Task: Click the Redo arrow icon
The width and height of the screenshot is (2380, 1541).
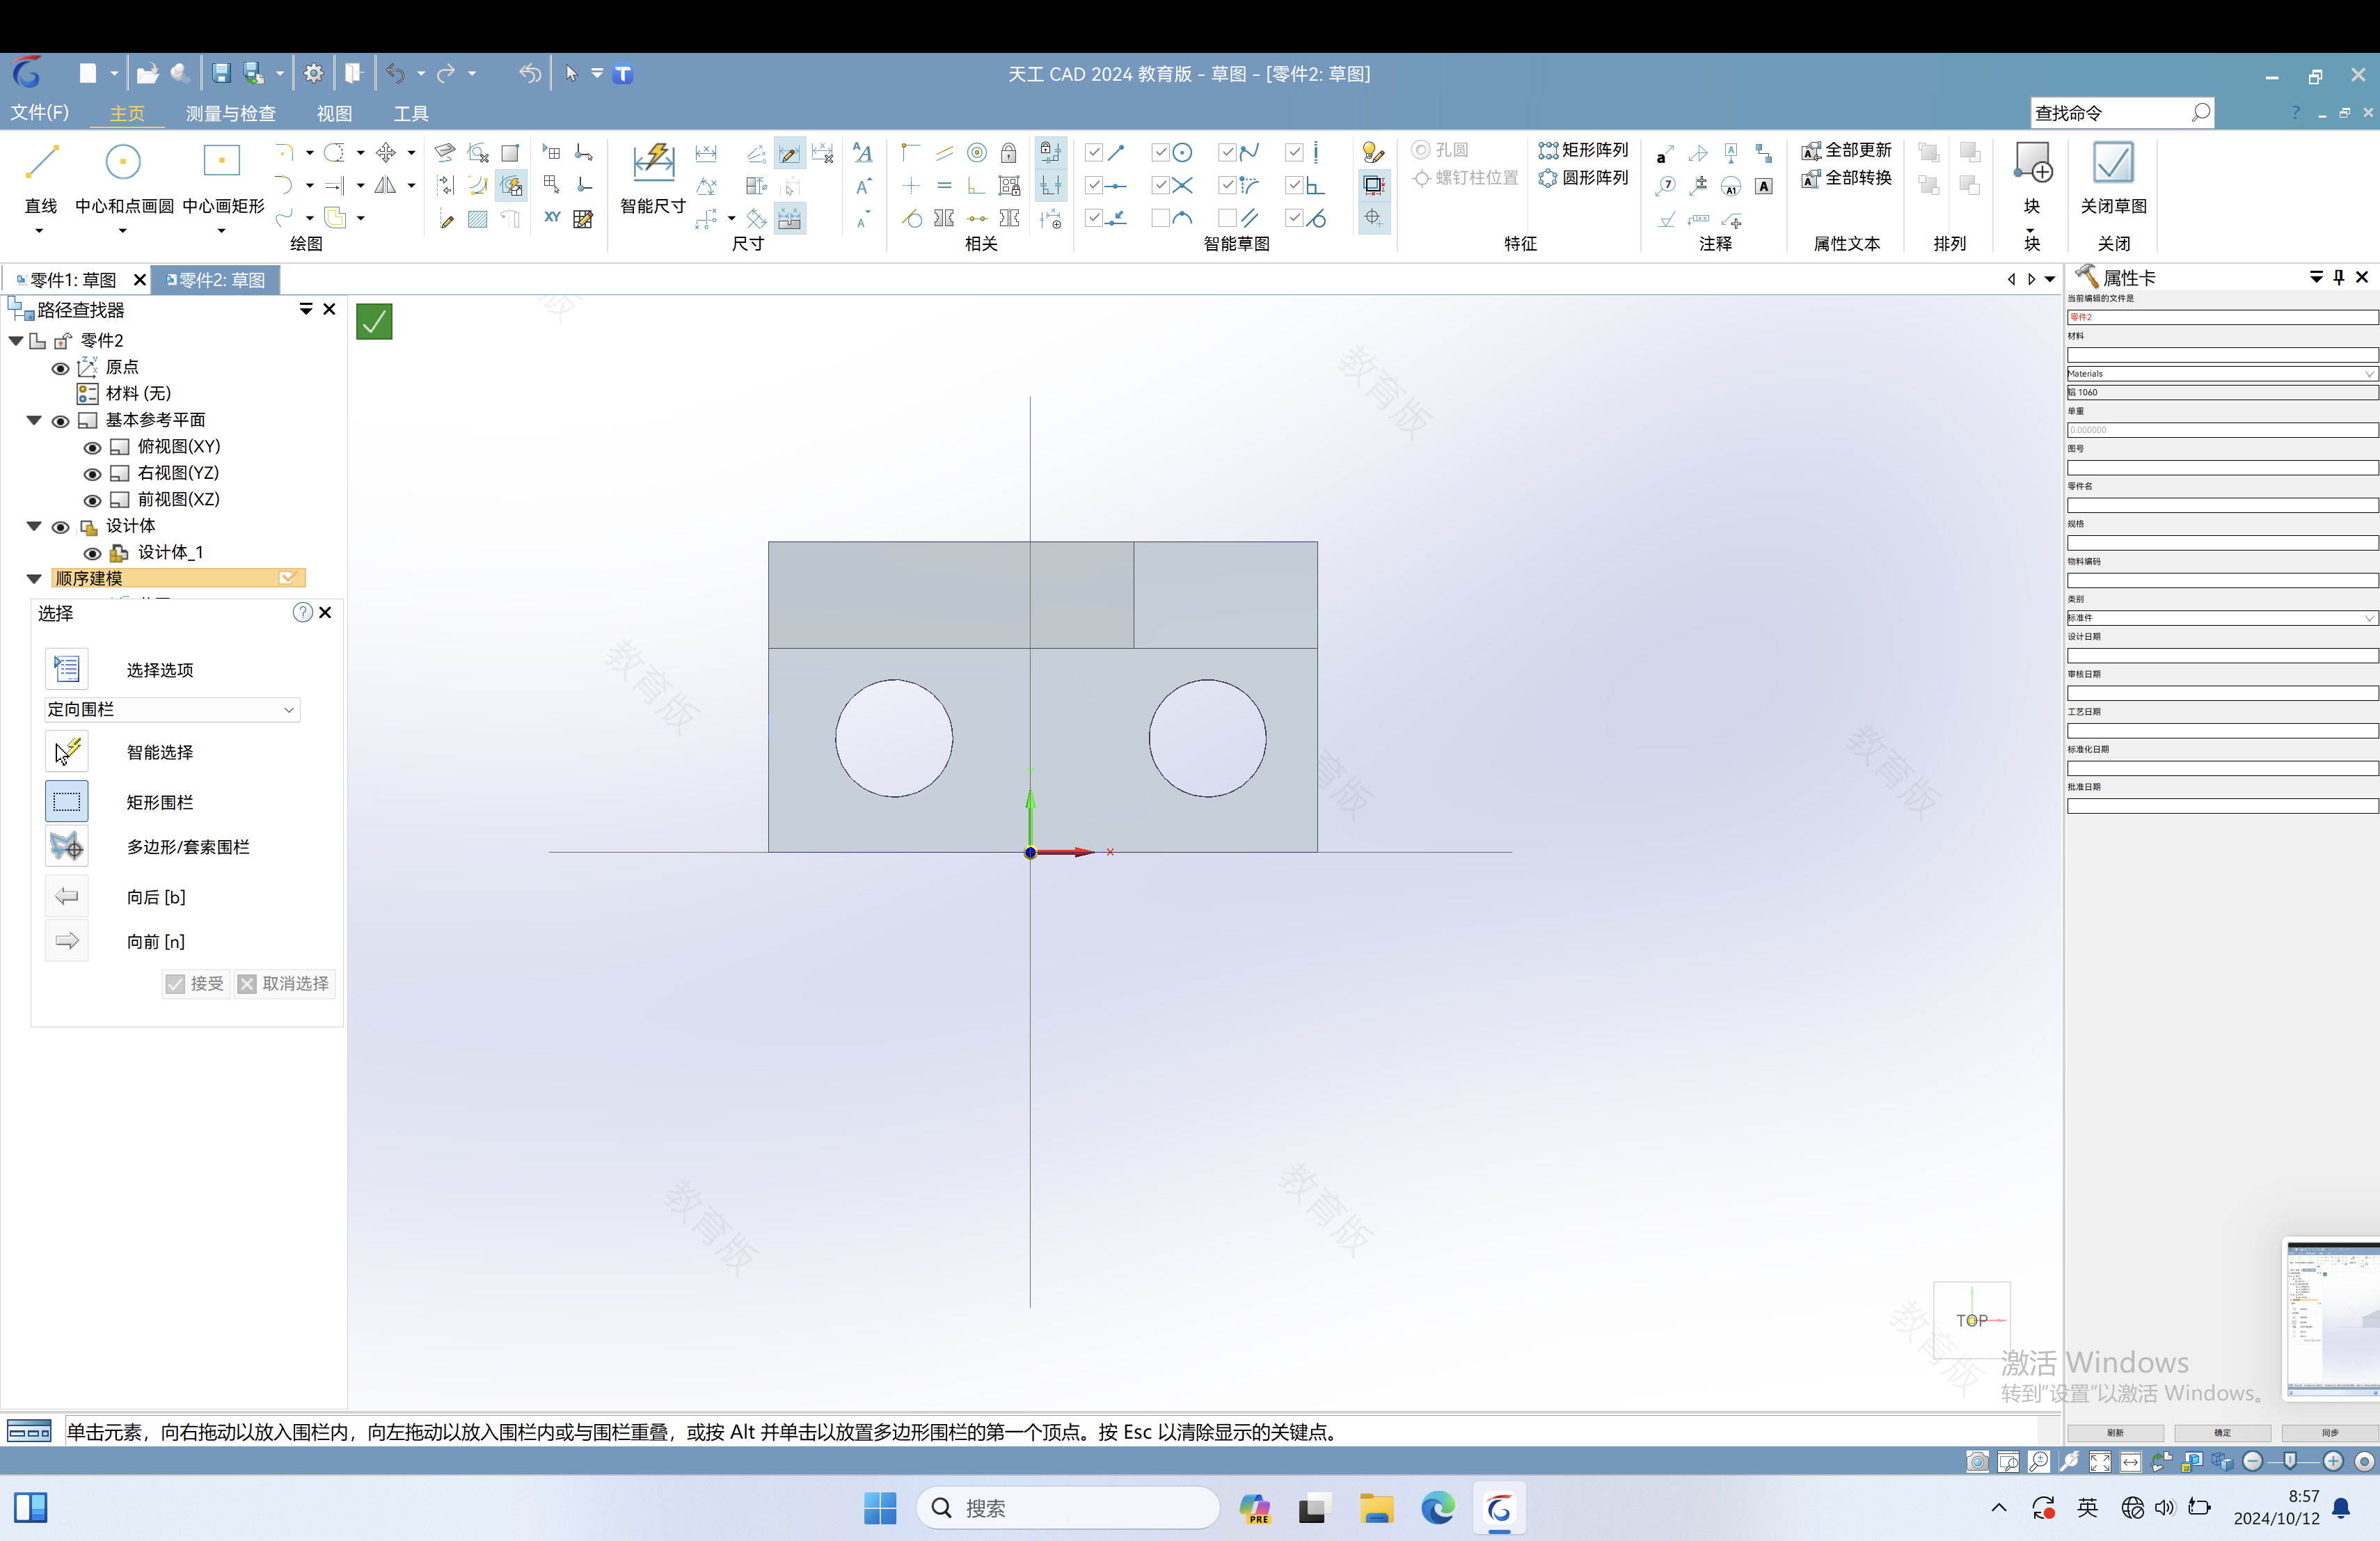Action: coord(446,74)
